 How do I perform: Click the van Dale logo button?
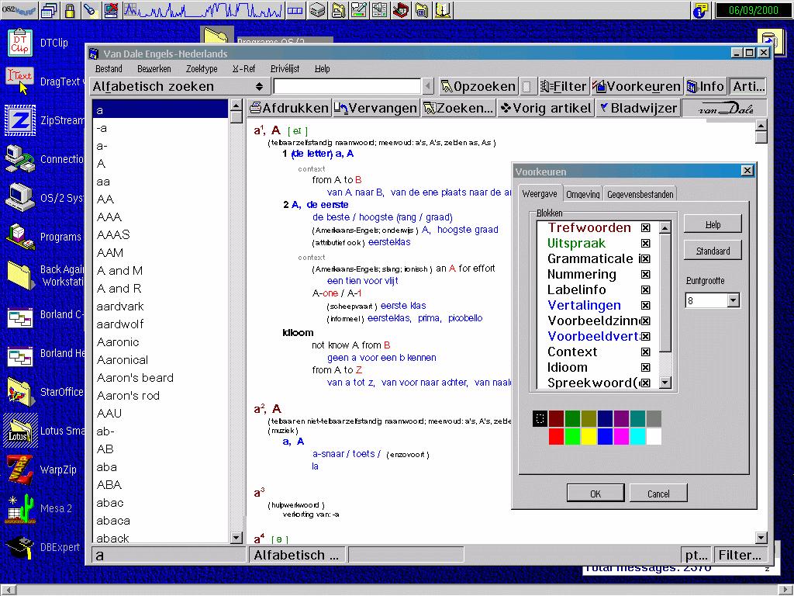[724, 108]
